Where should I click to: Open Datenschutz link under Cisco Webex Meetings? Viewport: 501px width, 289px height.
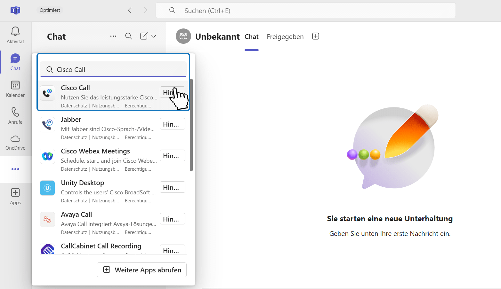tap(74, 169)
